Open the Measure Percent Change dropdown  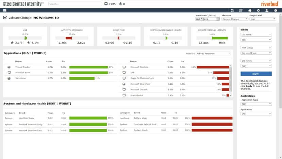(235, 19)
